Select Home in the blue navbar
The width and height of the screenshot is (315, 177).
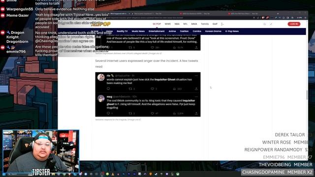click(109, 31)
